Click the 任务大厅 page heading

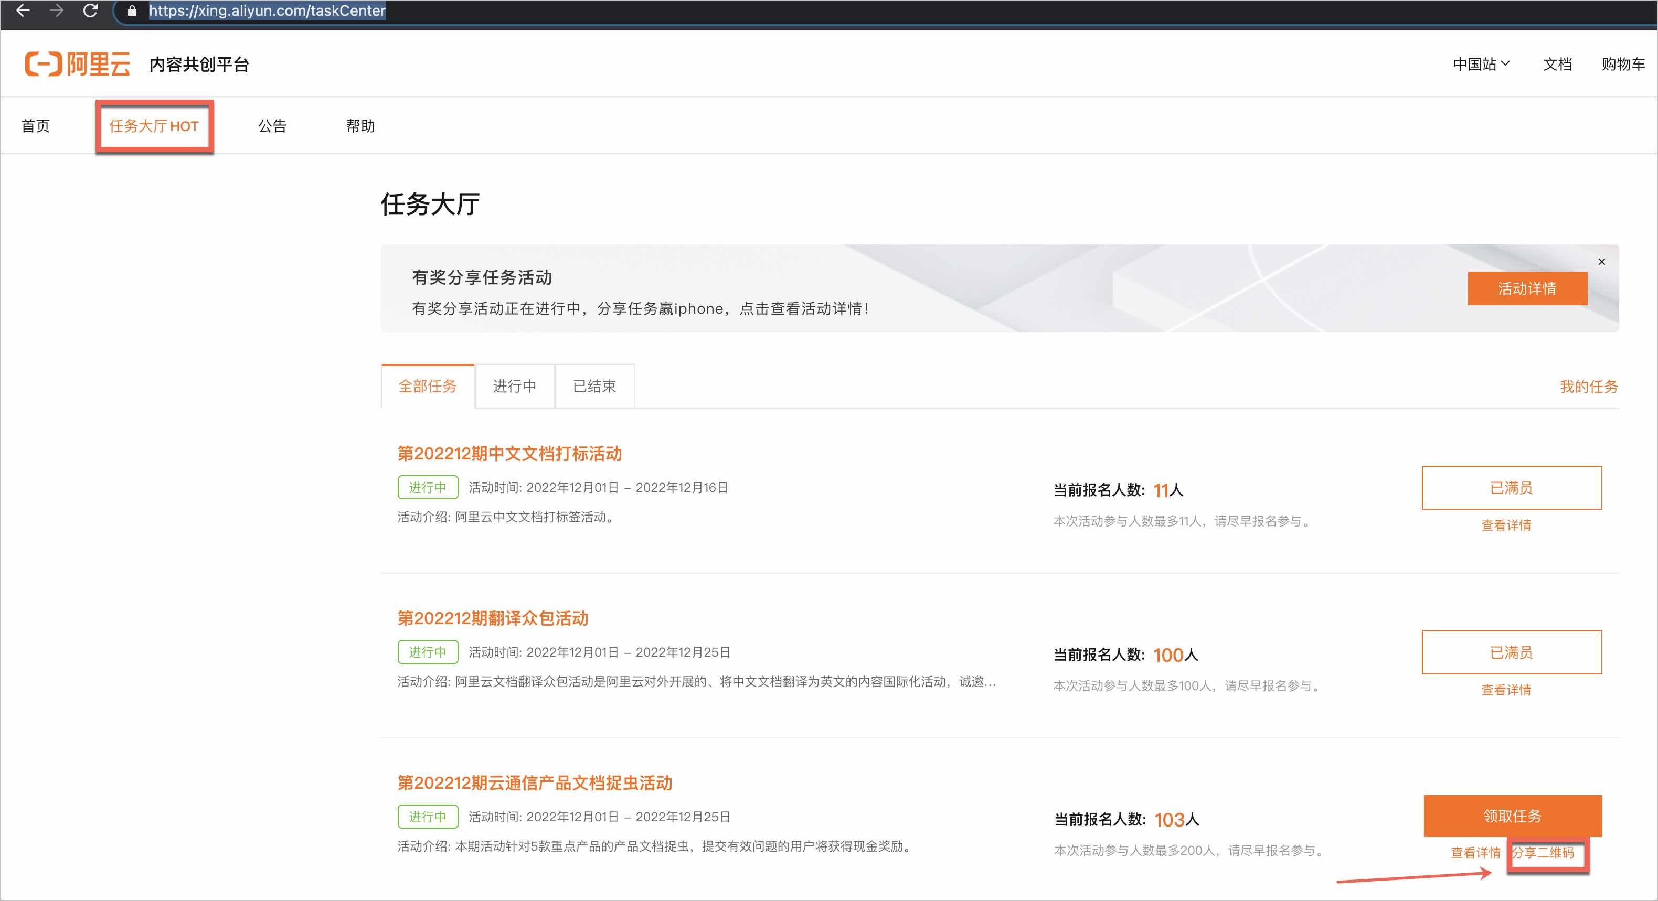430,204
